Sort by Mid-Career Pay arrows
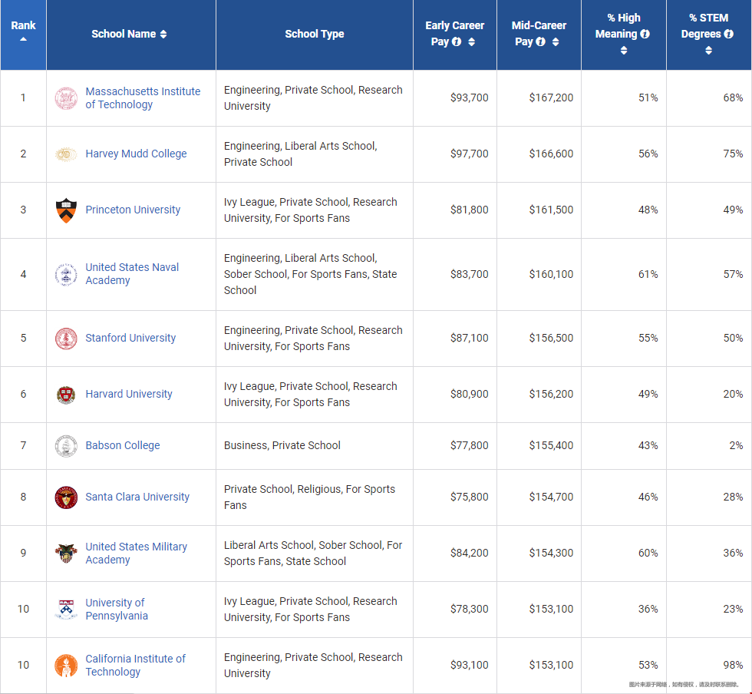 pyautogui.click(x=556, y=41)
